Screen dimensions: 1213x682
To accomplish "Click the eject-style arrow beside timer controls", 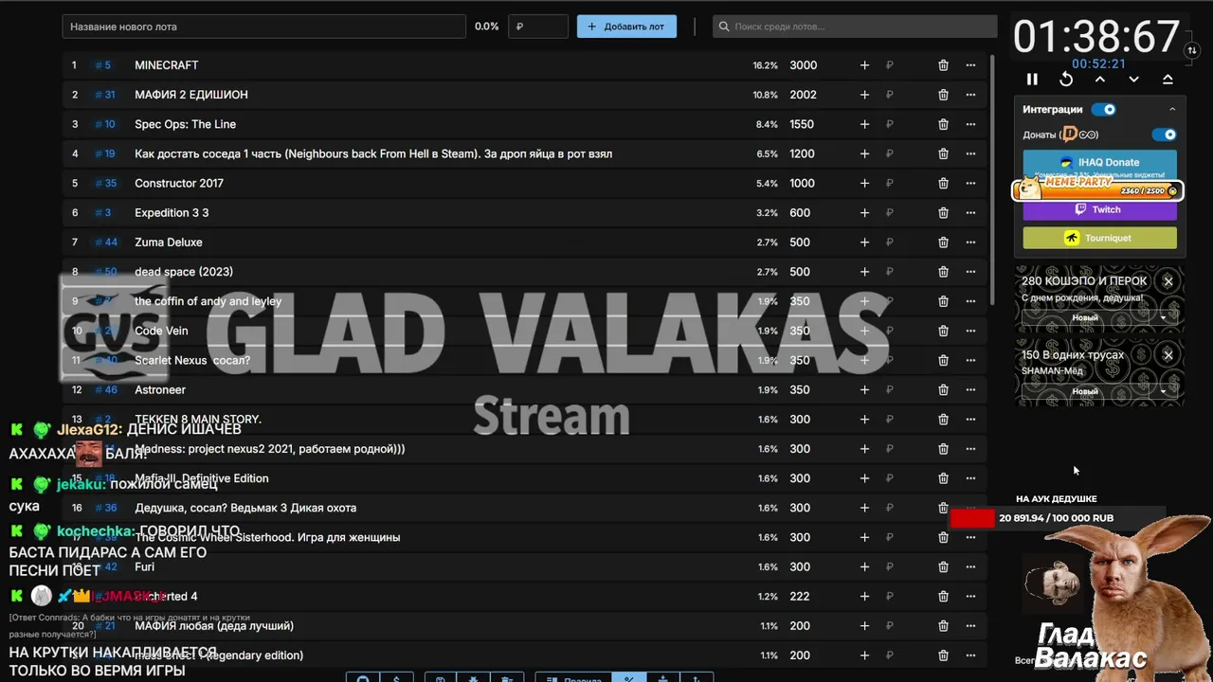I will coord(1168,80).
